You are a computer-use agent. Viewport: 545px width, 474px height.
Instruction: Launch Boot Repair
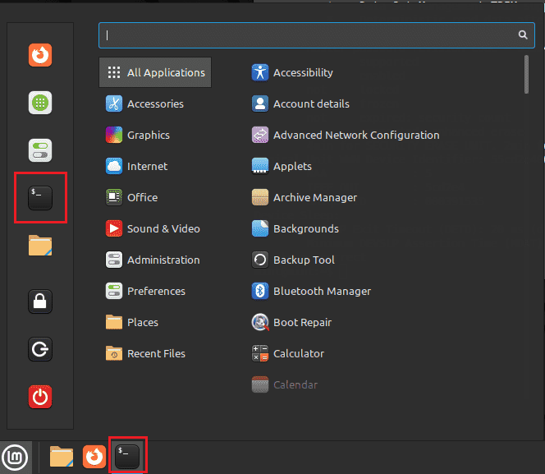click(x=291, y=322)
